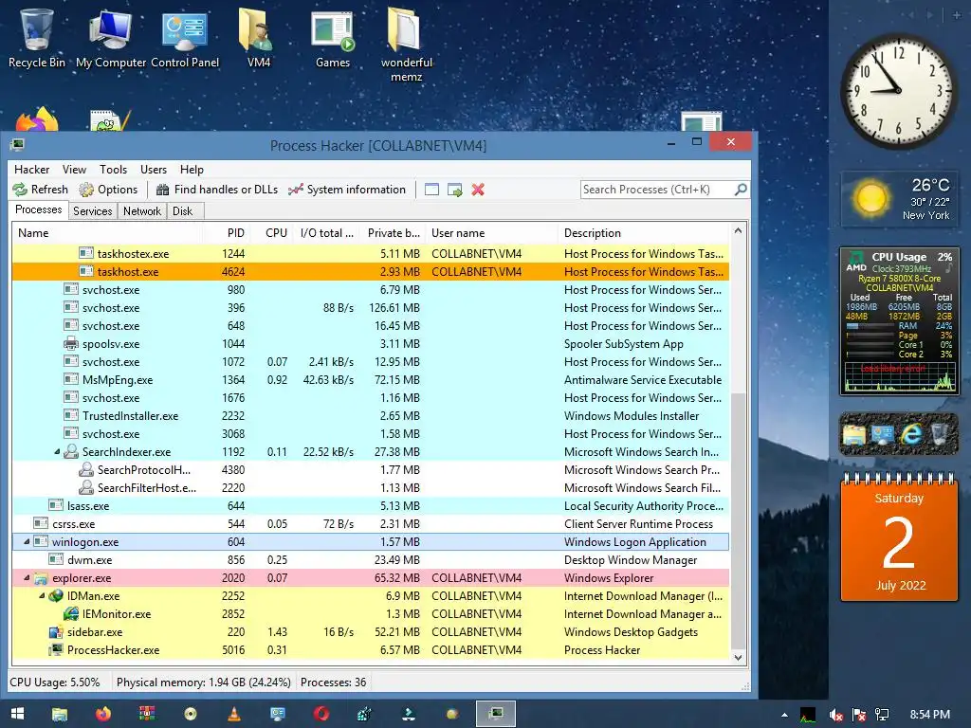
Task: Open the Hacker menu
Action: point(31,170)
